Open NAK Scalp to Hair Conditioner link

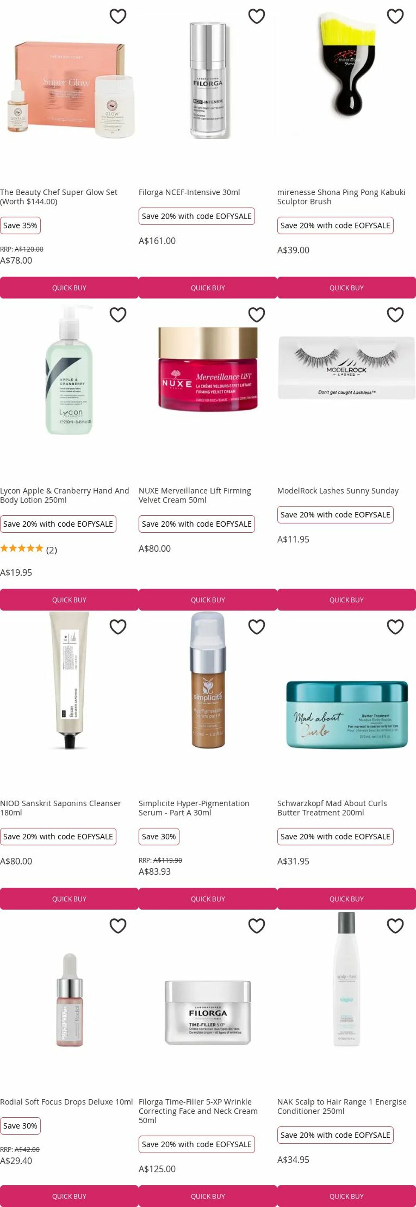pos(342,1106)
